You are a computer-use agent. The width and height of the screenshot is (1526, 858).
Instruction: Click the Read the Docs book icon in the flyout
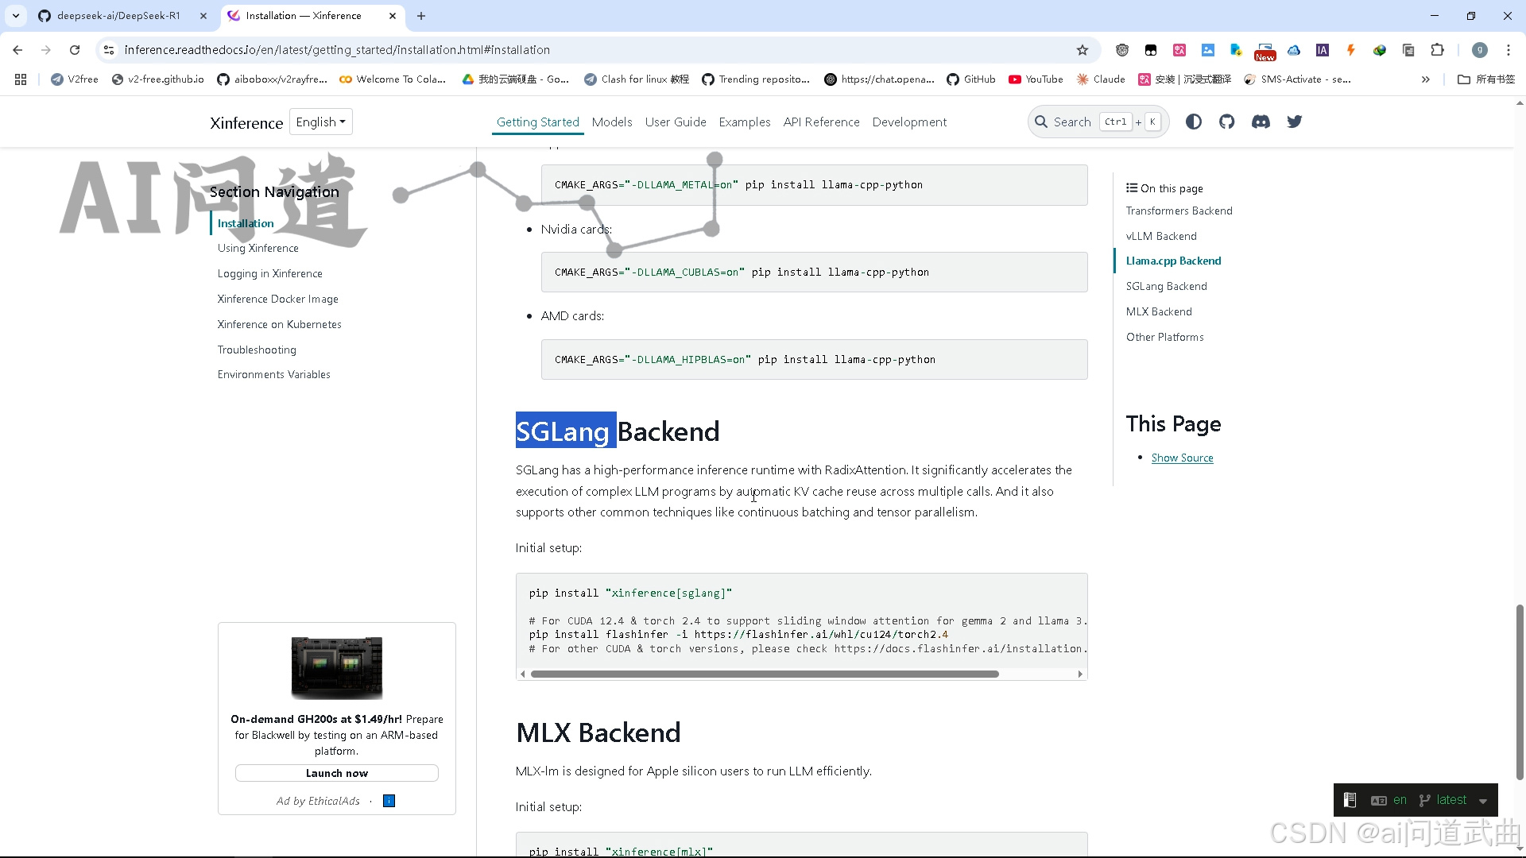click(x=1349, y=799)
